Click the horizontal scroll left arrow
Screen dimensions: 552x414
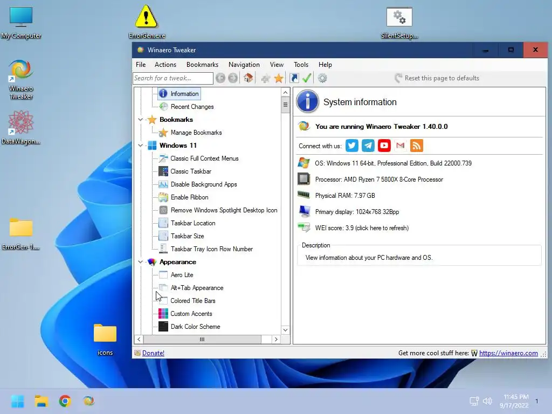pyautogui.click(x=139, y=340)
